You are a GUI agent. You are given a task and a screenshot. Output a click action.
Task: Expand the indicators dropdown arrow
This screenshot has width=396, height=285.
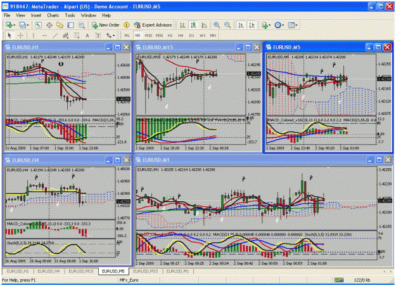pos(269,25)
